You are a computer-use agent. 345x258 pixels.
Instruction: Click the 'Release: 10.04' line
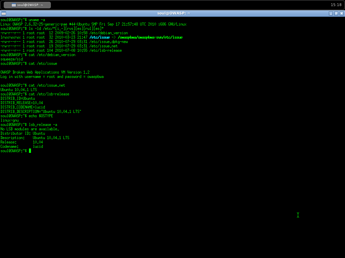click(x=22, y=142)
